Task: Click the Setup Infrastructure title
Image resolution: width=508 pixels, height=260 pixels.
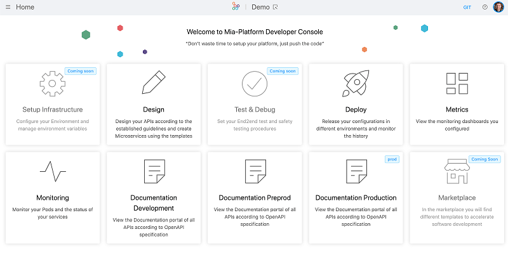Action: click(53, 110)
